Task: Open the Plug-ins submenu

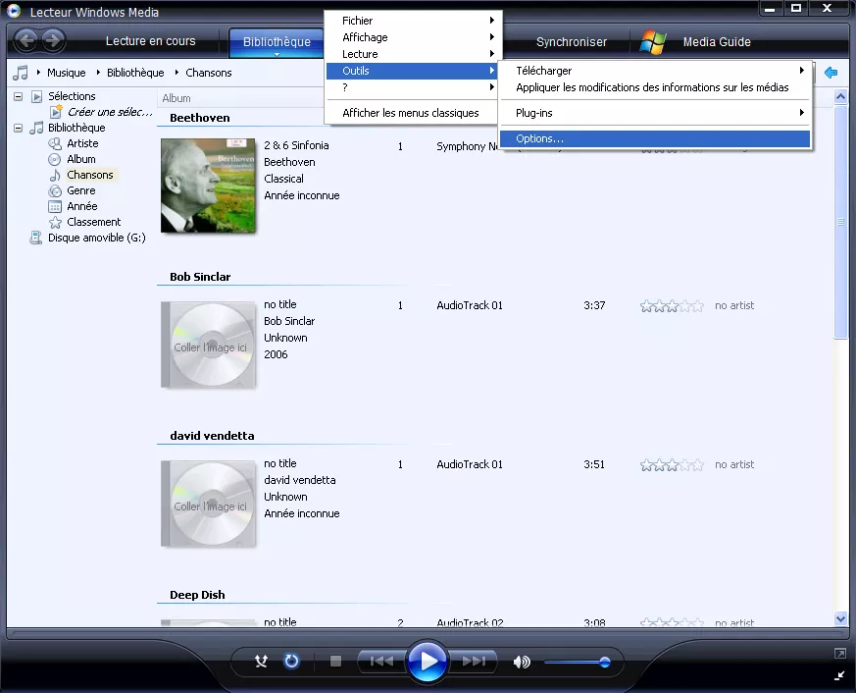Action: tap(655, 113)
